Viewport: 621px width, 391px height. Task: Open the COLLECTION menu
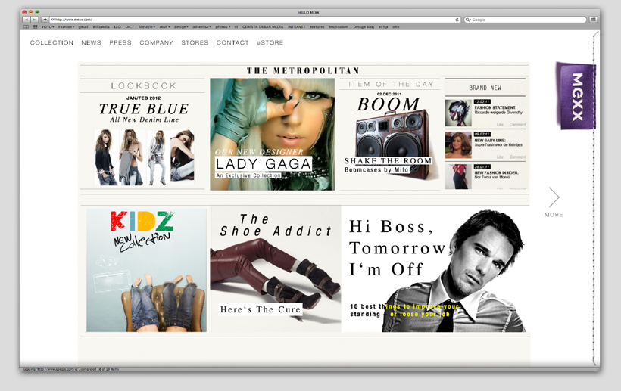52,42
